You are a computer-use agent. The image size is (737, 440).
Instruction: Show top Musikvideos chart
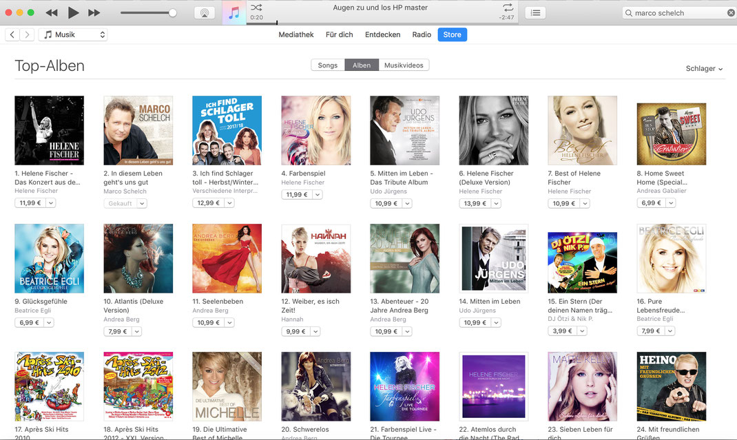tap(404, 65)
